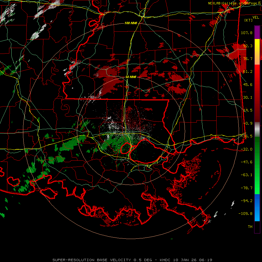262x262 pixels.
Task: Click the 100 NMI range ring label
Action: (x=131, y=23)
